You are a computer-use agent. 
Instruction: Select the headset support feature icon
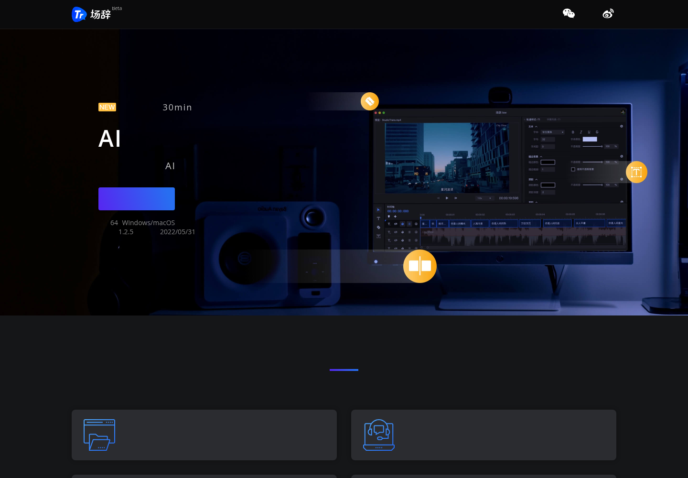tap(379, 435)
